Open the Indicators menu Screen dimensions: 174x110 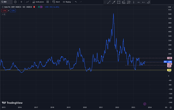pyautogui.click(x=38, y=2)
